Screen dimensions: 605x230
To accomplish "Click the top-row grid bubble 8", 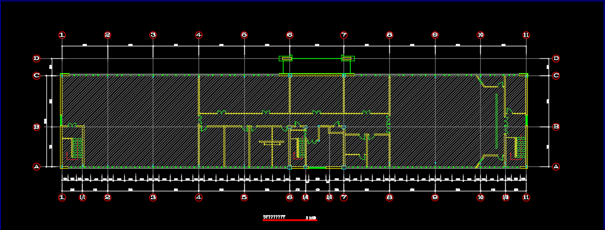I will [x=389, y=35].
